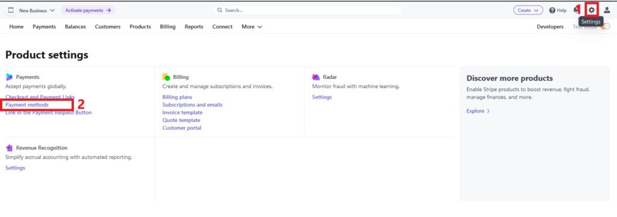Click 'Create and manage subscriptions and invoices.' text
The height and width of the screenshot is (217, 617).
(218, 86)
